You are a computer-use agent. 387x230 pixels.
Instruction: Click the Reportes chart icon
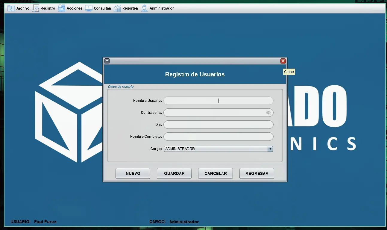tap(117, 8)
